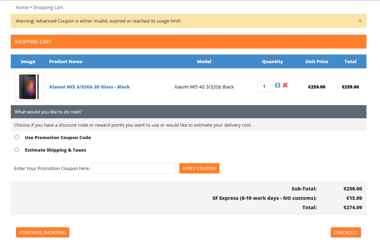This screenshot has width=380, height=246.
Task: Click the SF Express shipping cost €15.09
Action: 354,198
